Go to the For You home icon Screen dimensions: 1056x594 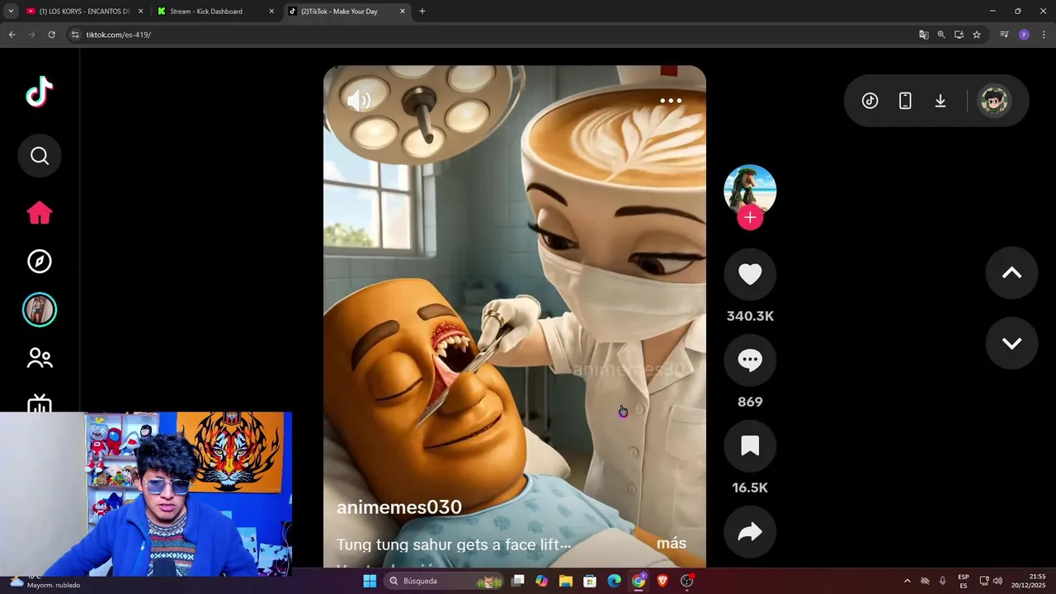point(40,213)
